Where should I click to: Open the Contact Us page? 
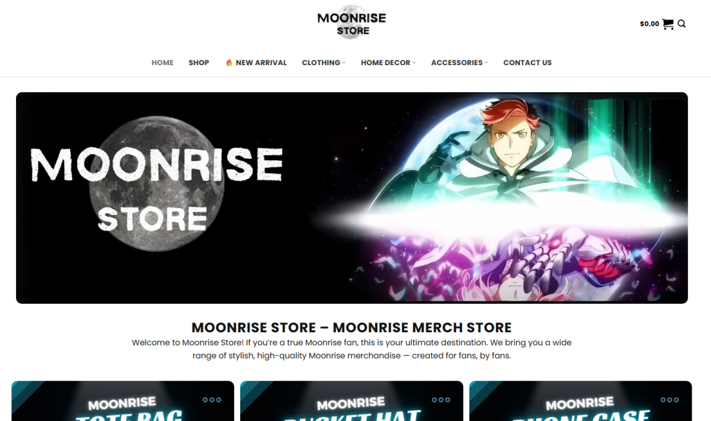pos(528,62)
